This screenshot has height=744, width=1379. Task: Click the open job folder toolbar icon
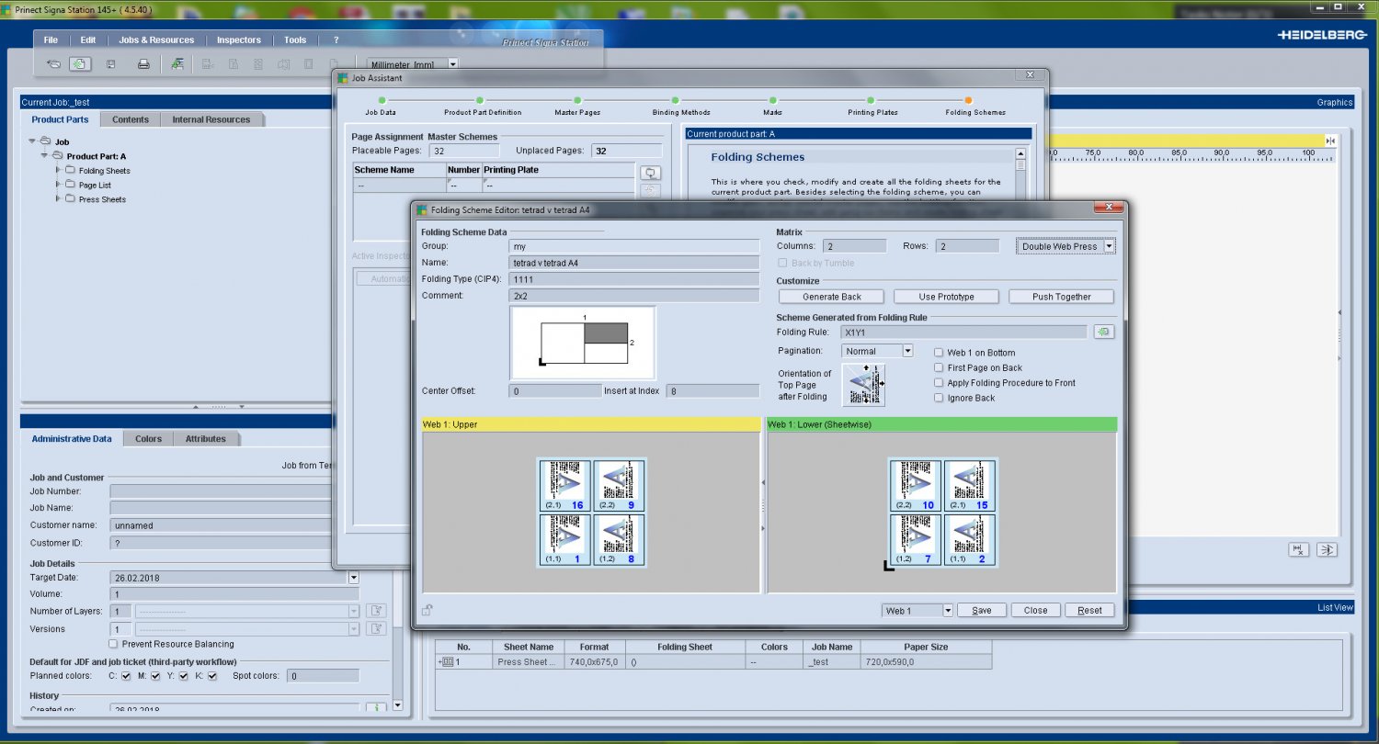[53, 64]
